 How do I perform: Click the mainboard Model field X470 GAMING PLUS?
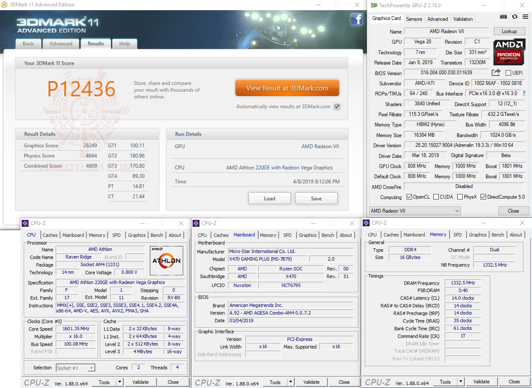(268, 259)
